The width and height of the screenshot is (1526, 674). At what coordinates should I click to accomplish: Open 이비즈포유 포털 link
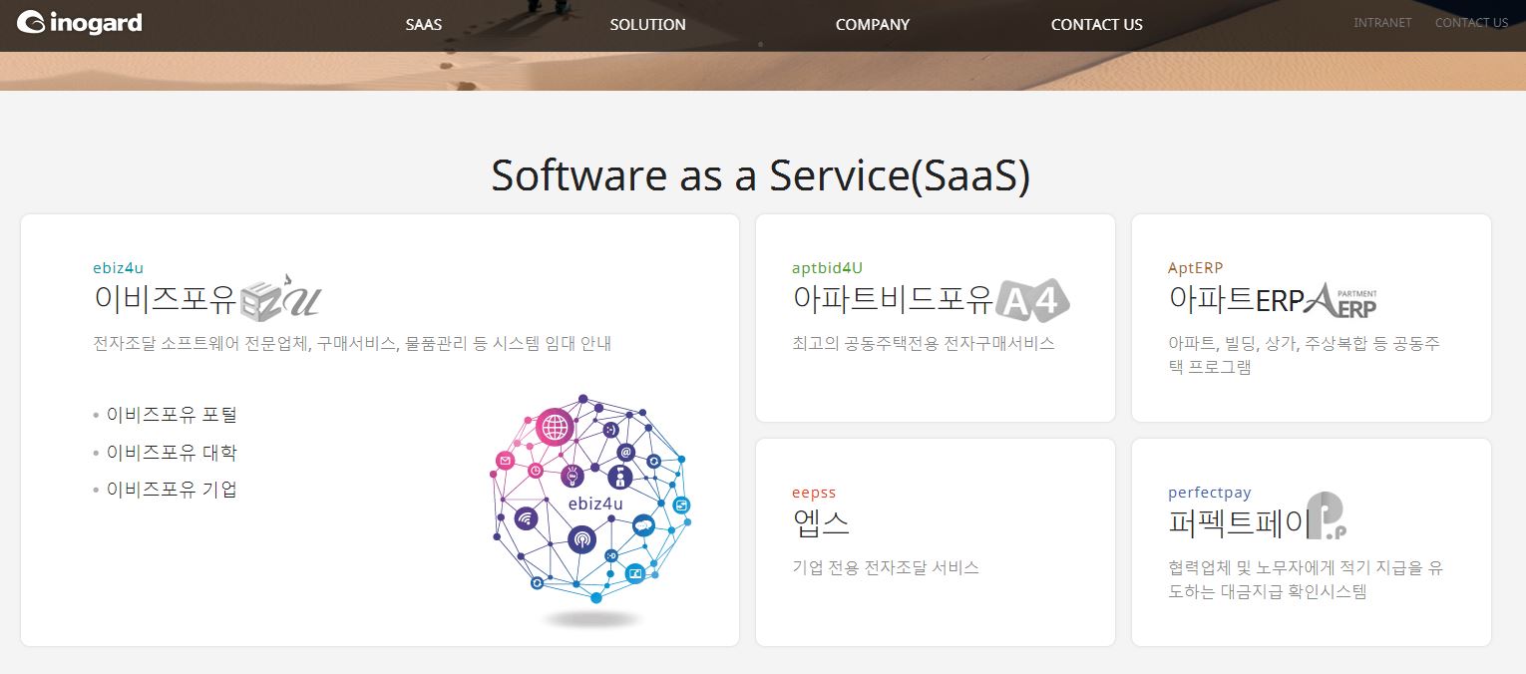[172, 415]
